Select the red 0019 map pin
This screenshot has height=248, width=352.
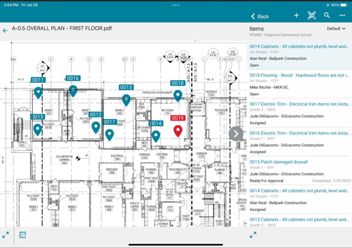point(178,131)
